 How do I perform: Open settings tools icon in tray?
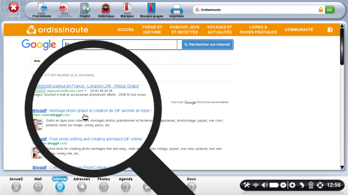coord(246,185)
